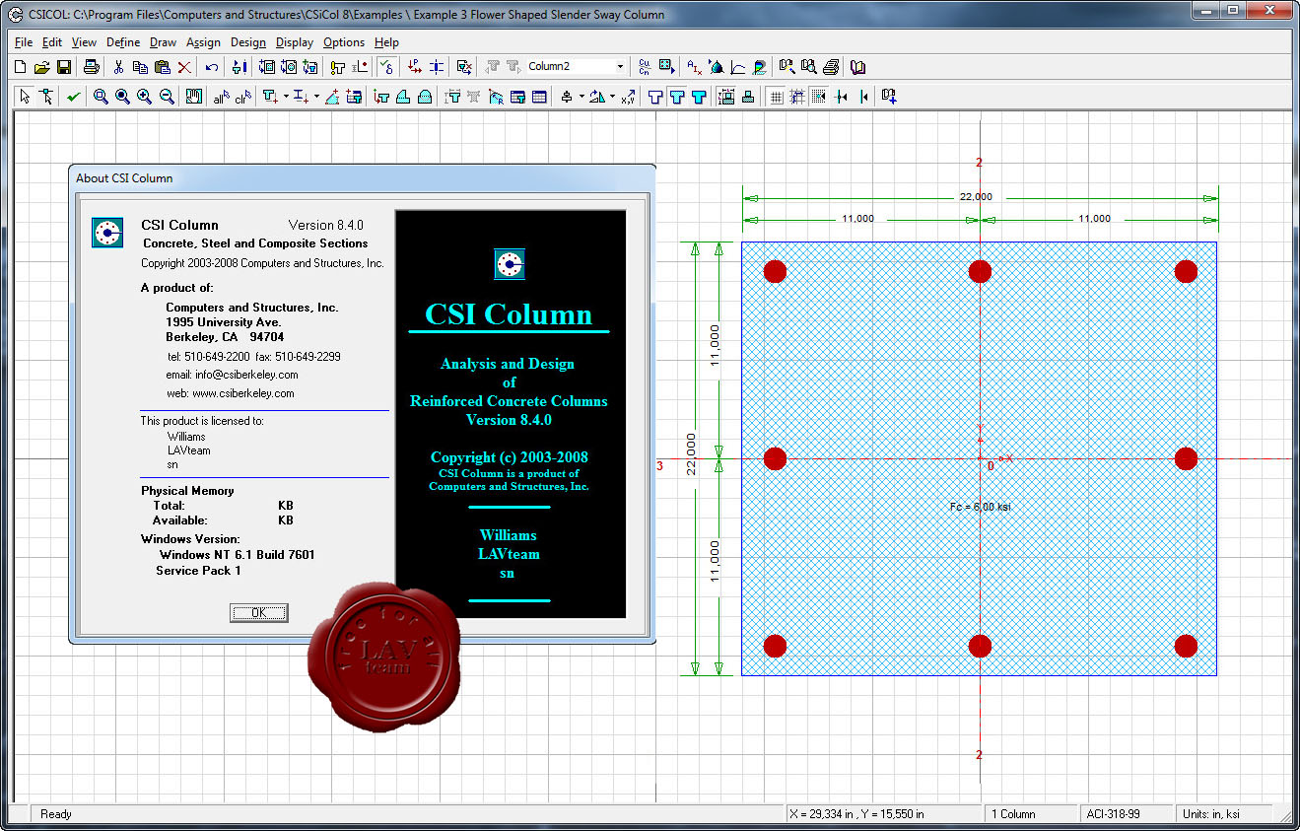The image size is (1300, 831).
Task: Expand the add T-shape dropdown arrow
Action: 286,97
